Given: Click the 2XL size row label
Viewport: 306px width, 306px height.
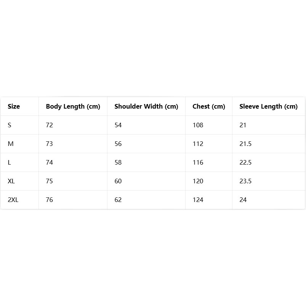Looking at the screenshot, I should tap(13, 200).
